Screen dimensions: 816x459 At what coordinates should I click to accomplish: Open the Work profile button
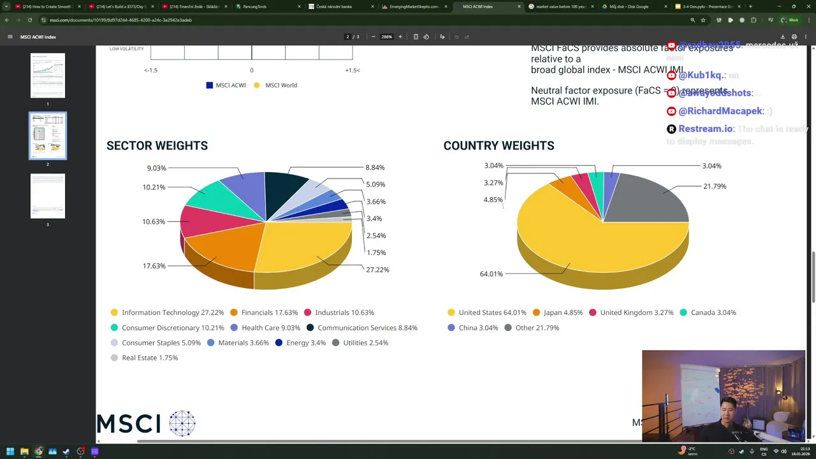[x=789, y=20]
